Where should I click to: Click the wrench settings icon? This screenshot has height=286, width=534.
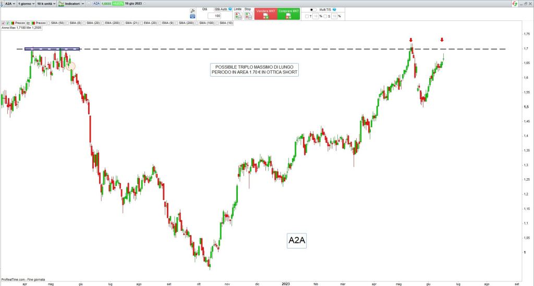(x=192, y=10)
